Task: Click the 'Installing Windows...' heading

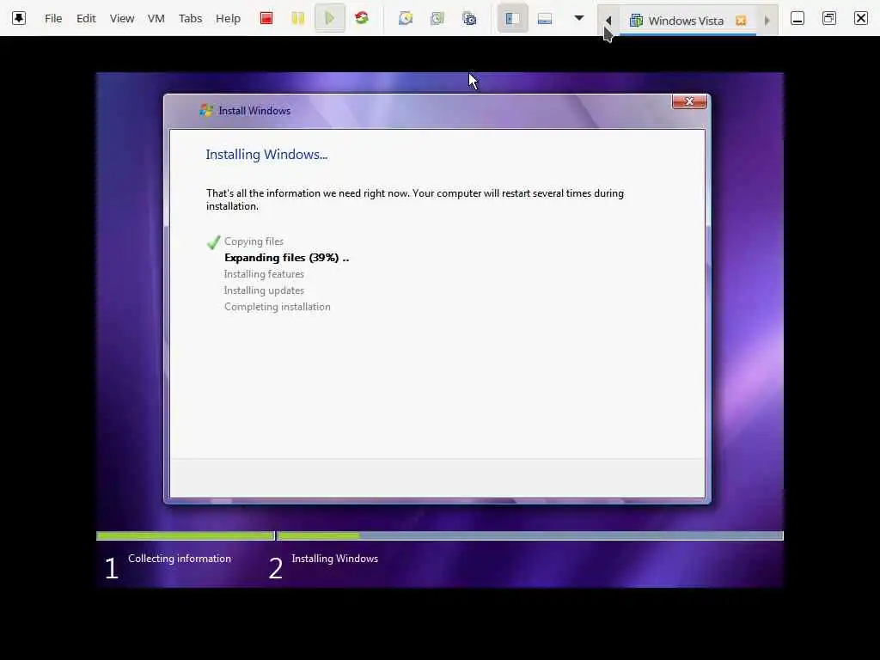Action: point(266,155)
